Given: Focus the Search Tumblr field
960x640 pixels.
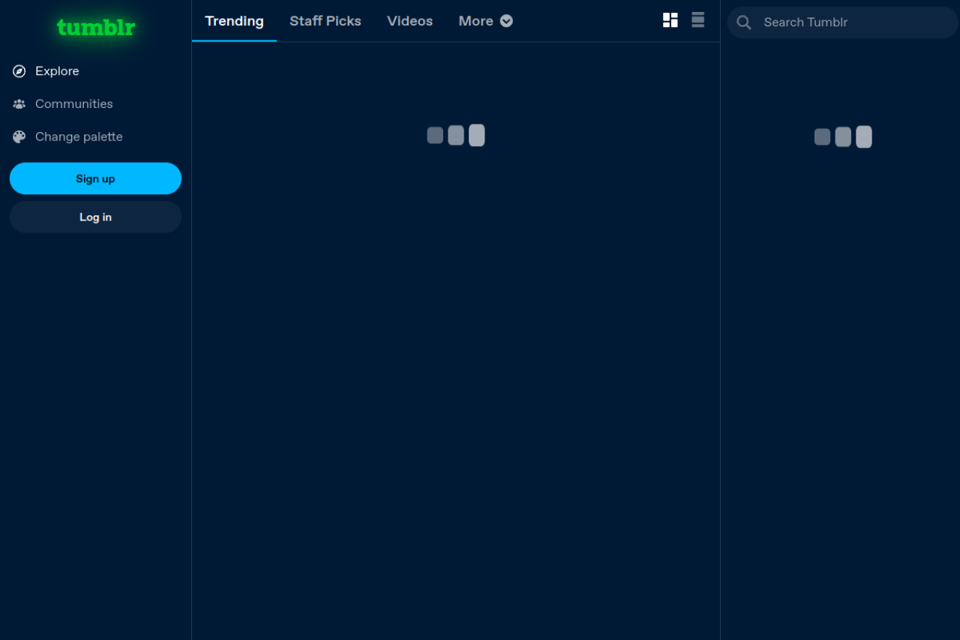Looking at the screenshot, I should pyautogui.click(x=855, y=23).
